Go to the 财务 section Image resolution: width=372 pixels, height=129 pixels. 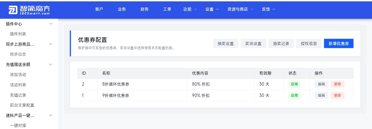[x=144, y=9]
